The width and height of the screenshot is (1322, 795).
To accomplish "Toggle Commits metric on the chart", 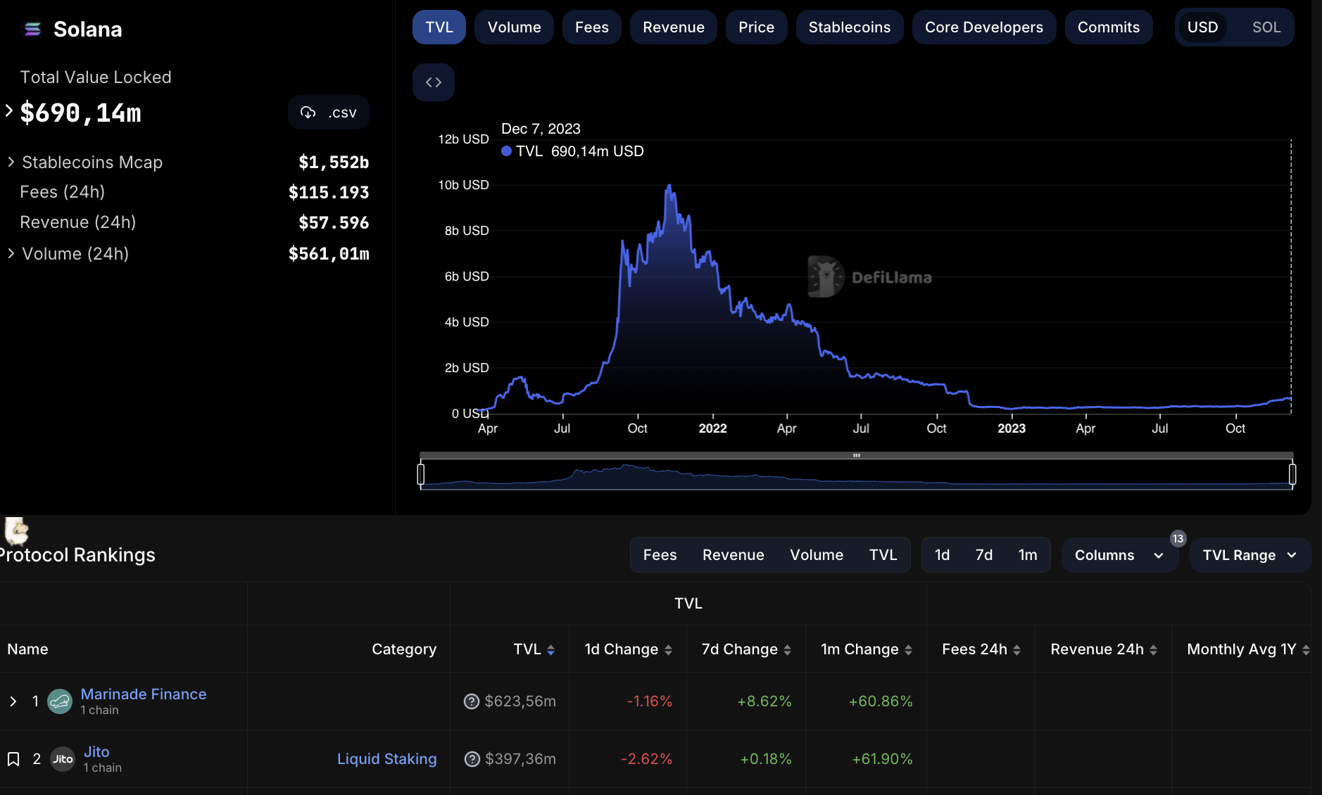I will [x=1109, y=27].
